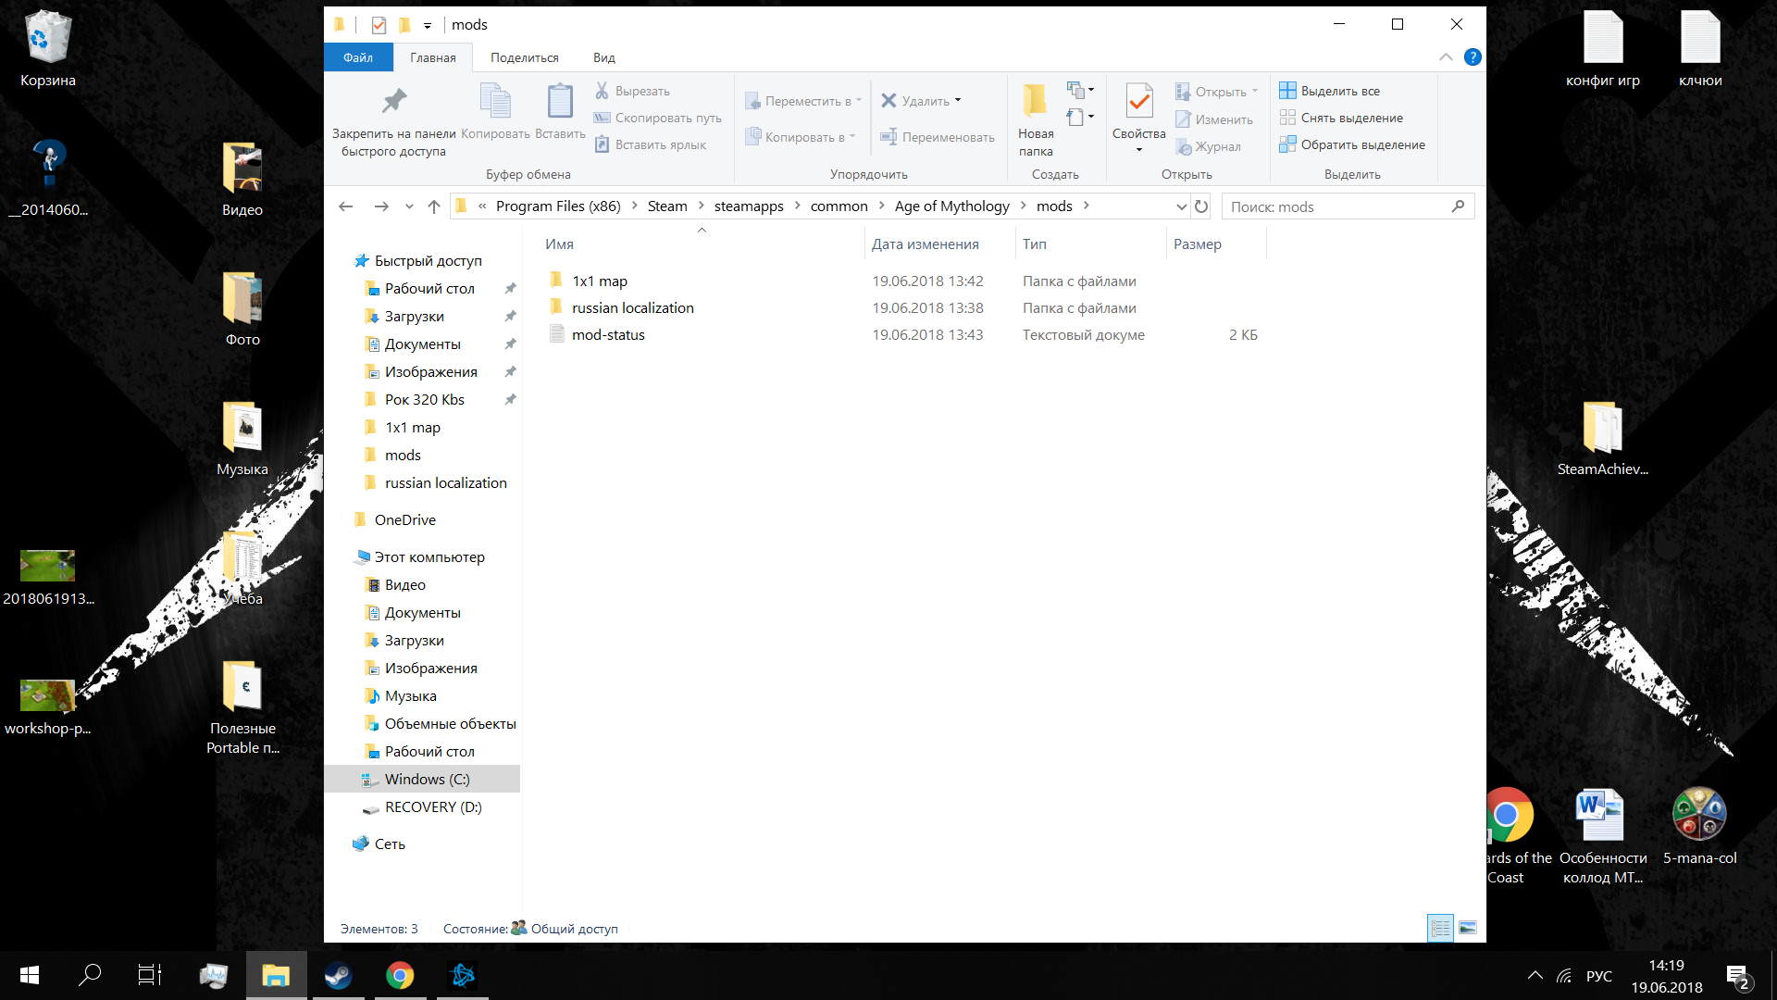Open OneDrive in navigation pane
The image size is (1777, 1000).
click(405, 519)
